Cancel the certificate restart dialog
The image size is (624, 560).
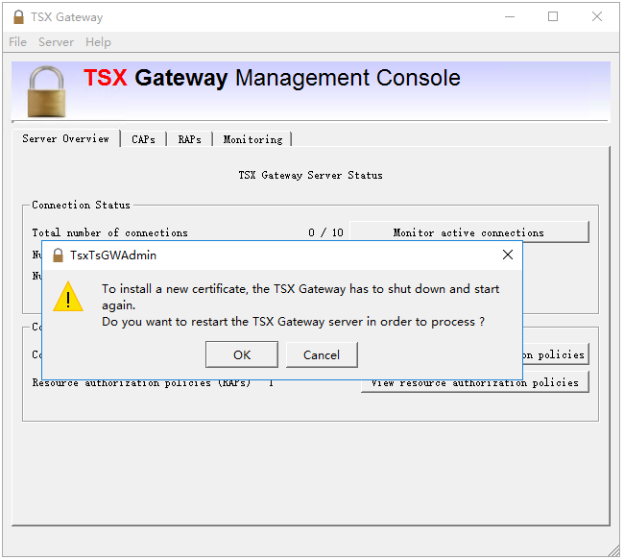tap(322, 354)
